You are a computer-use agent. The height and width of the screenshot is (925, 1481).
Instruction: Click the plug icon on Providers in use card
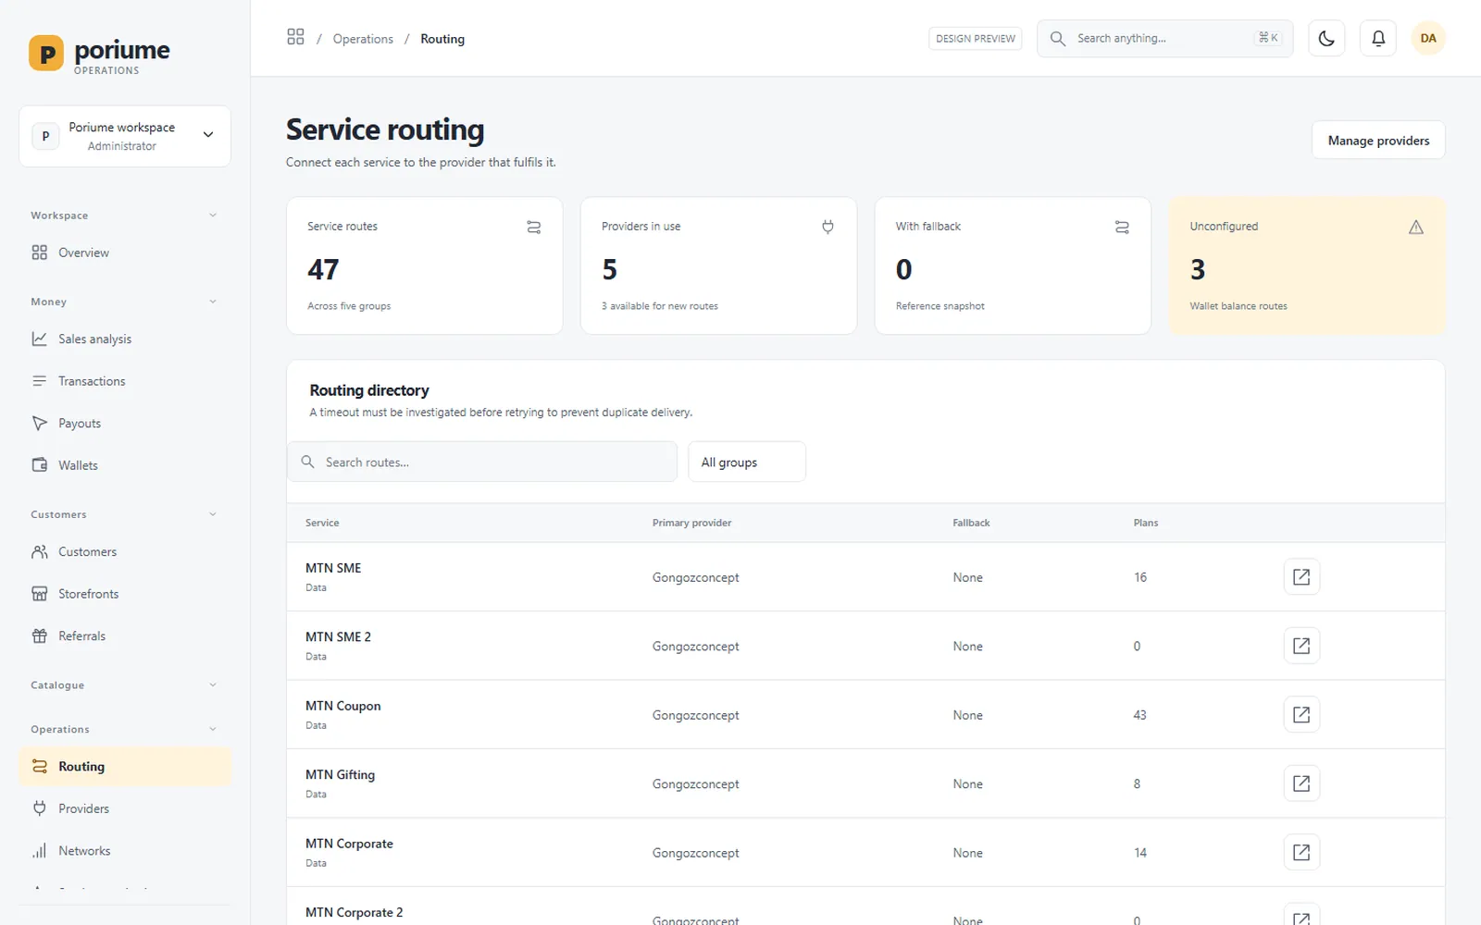828,227
